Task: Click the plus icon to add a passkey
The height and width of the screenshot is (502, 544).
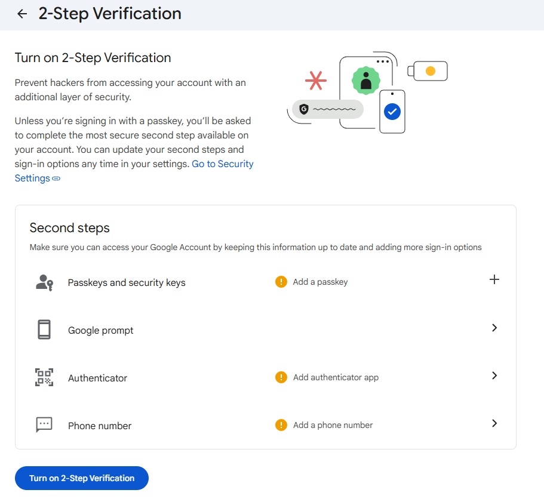Action: tap(494, 279)
